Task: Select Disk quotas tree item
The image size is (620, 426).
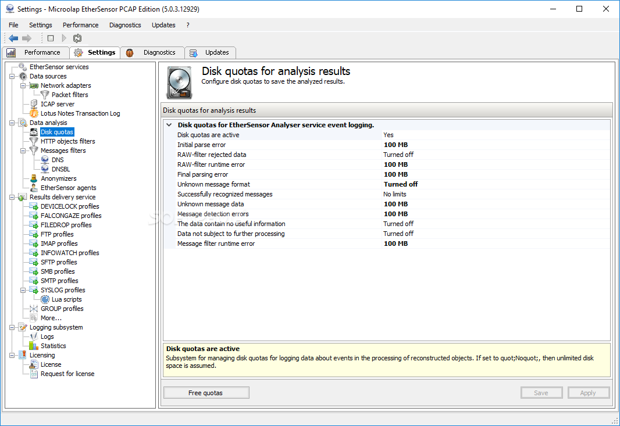Action: 57,132
